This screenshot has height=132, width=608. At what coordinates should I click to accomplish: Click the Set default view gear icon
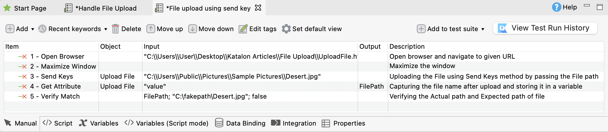pos(286,29)
